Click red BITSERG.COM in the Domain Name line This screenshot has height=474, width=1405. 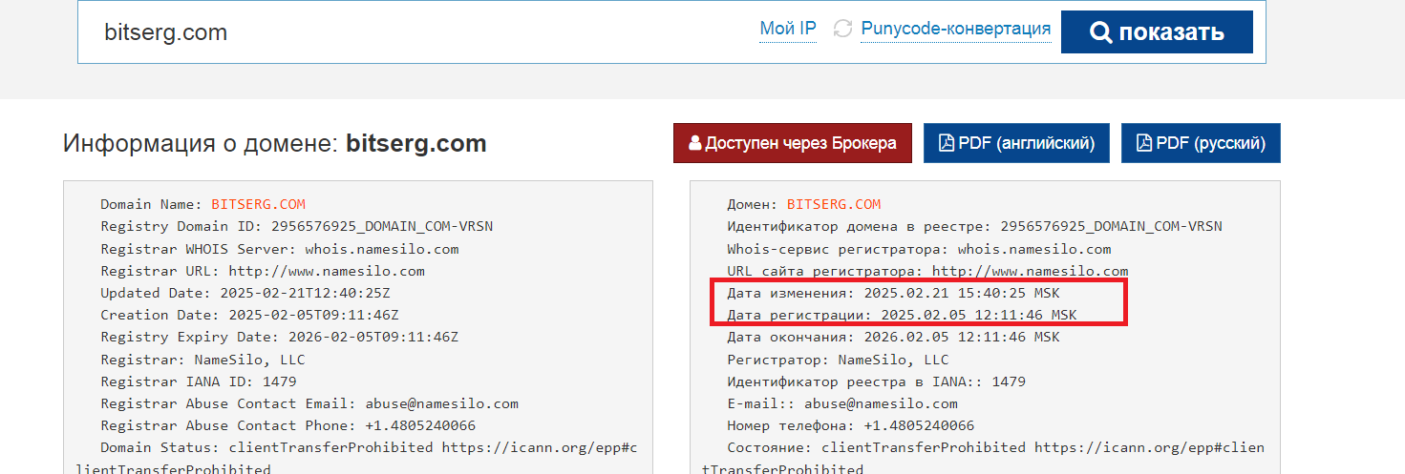(x=258, y=204)
